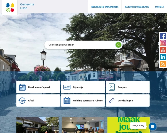Open the Facebook social icon

coord(163,36)
